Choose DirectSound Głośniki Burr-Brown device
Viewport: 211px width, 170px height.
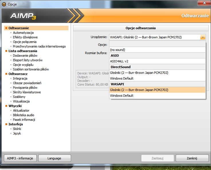(x=157, y=73)
